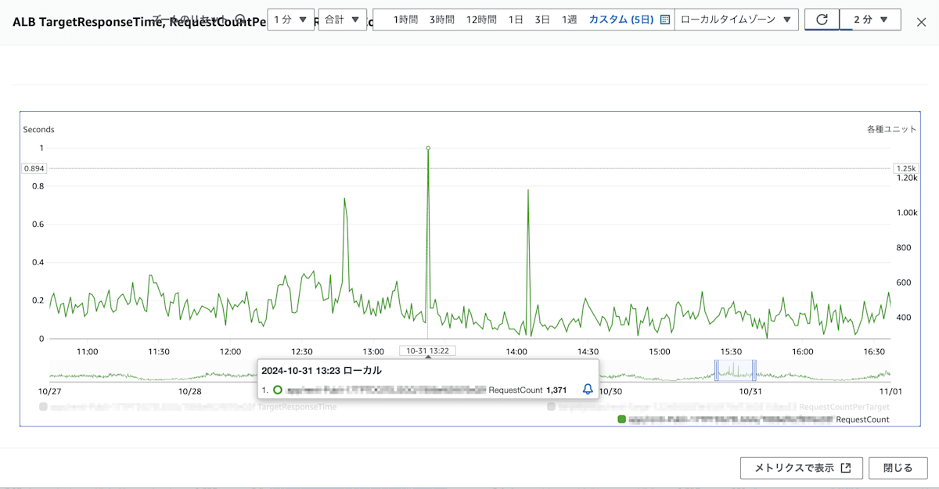Click the 16:30 x-axis label
The image size is (939, 489).
pos(873,351)
